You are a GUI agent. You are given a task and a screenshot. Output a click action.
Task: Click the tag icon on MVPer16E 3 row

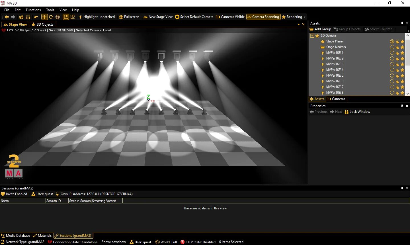click(x=397, y=64)
